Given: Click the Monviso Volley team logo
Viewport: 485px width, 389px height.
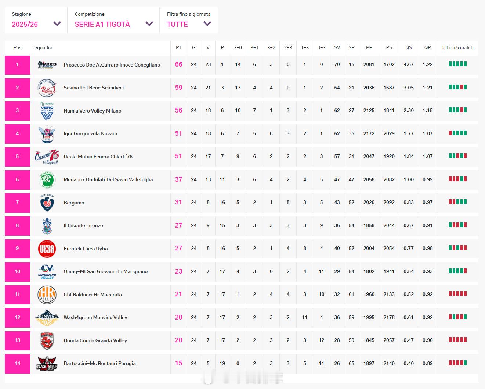Looking at the screenshot, I should pos(47,317).
